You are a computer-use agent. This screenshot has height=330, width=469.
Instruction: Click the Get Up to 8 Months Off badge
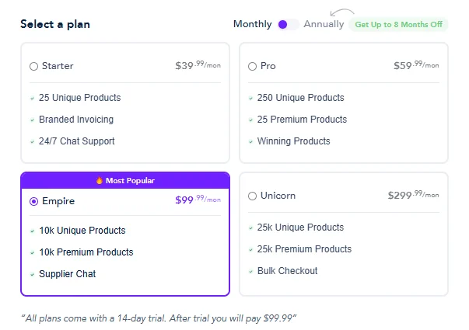[x=398, y=25]
